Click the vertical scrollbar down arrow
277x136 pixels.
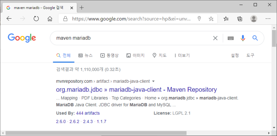click(274, 127)
